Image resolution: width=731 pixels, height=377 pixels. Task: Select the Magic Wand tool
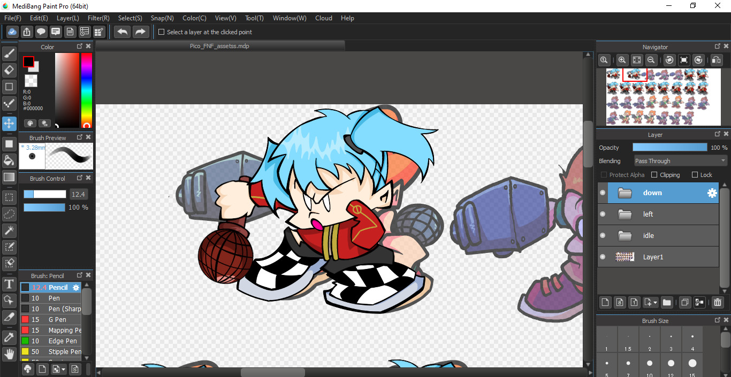click(x=9, y=230)
